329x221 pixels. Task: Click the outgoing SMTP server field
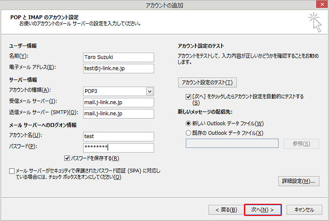(118, 114)
